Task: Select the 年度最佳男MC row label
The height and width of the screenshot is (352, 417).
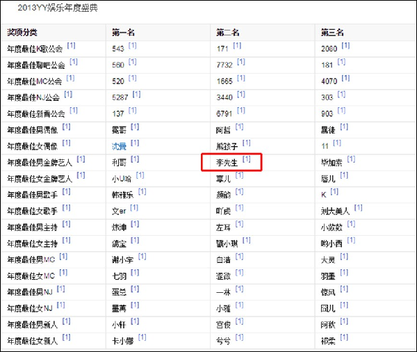Action: (31, 260)
